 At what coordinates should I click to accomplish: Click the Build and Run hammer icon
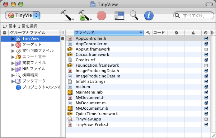(84, 15)
